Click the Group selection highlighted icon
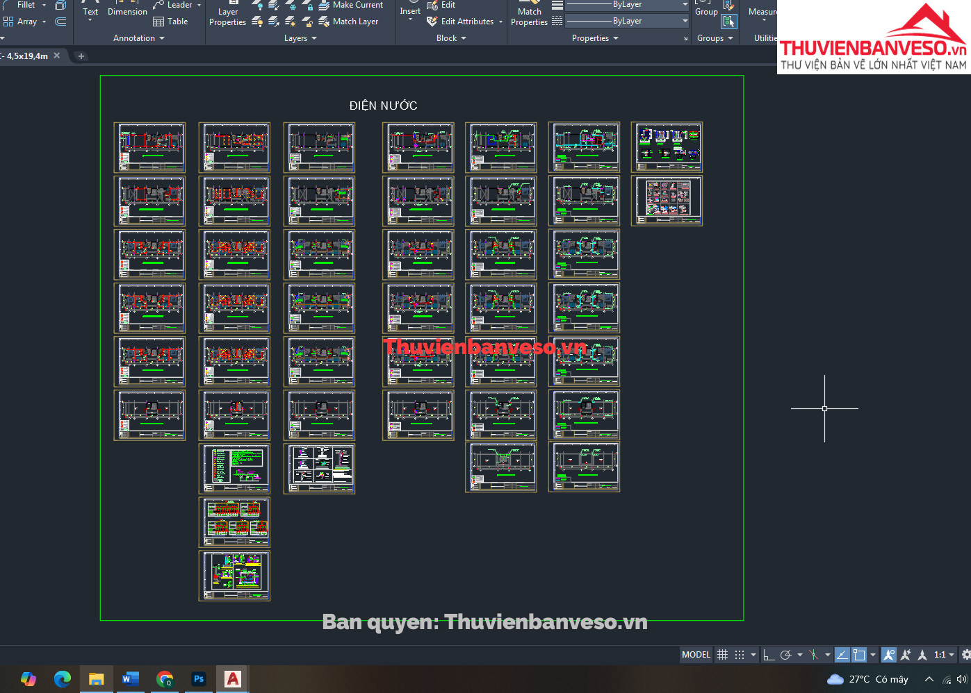Image resolution: width=971 pixels, height=693 pixels. [x=728, y=22]
